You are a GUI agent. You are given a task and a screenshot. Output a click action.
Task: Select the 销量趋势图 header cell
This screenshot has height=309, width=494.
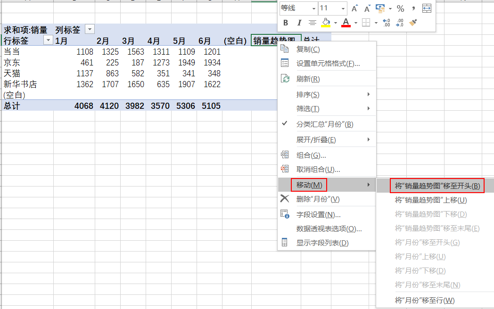276,41
